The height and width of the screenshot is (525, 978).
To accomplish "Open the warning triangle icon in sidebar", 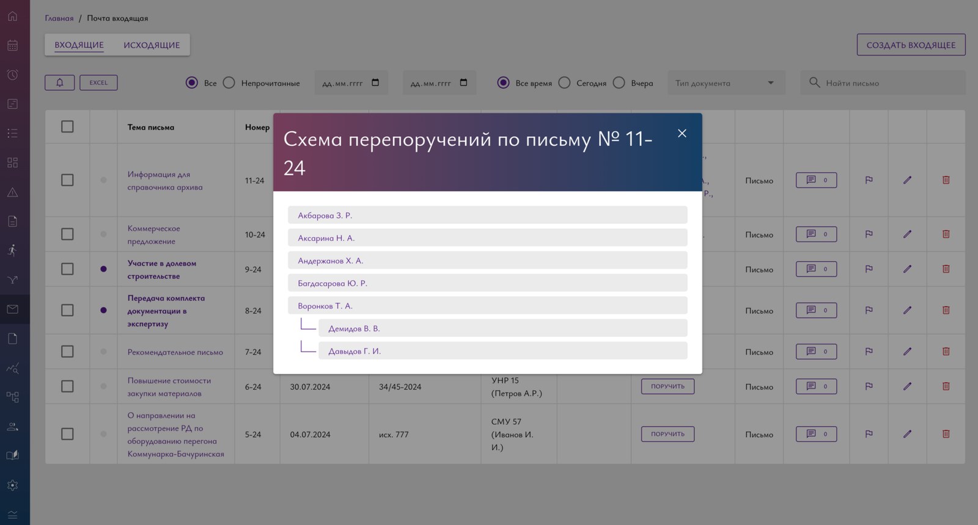I will pyautogui.click(x=12, y=192).
